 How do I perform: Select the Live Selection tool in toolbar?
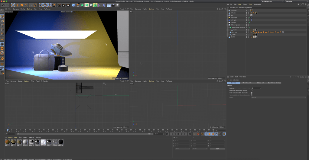[13, 5]
